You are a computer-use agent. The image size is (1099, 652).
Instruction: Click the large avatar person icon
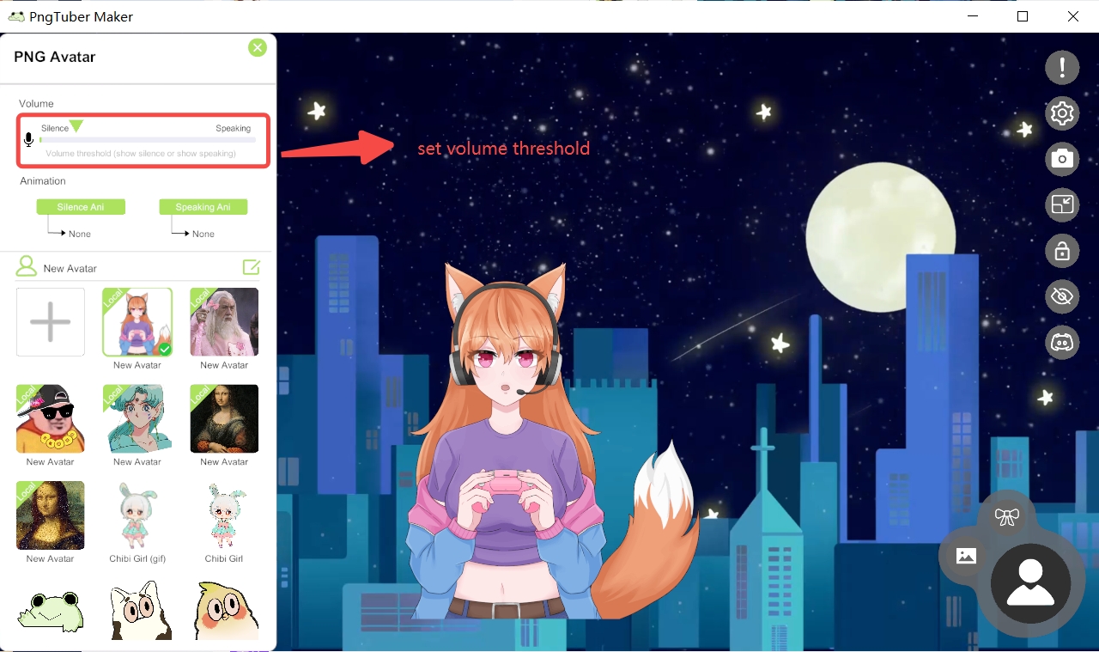click(1030, 582)
